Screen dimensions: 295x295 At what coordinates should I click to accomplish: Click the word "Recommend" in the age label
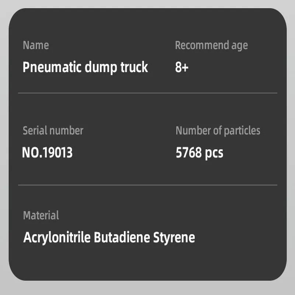click(202, 45)
